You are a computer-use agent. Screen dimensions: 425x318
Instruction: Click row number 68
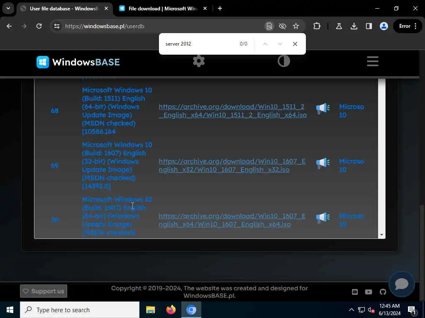(54, 111)
